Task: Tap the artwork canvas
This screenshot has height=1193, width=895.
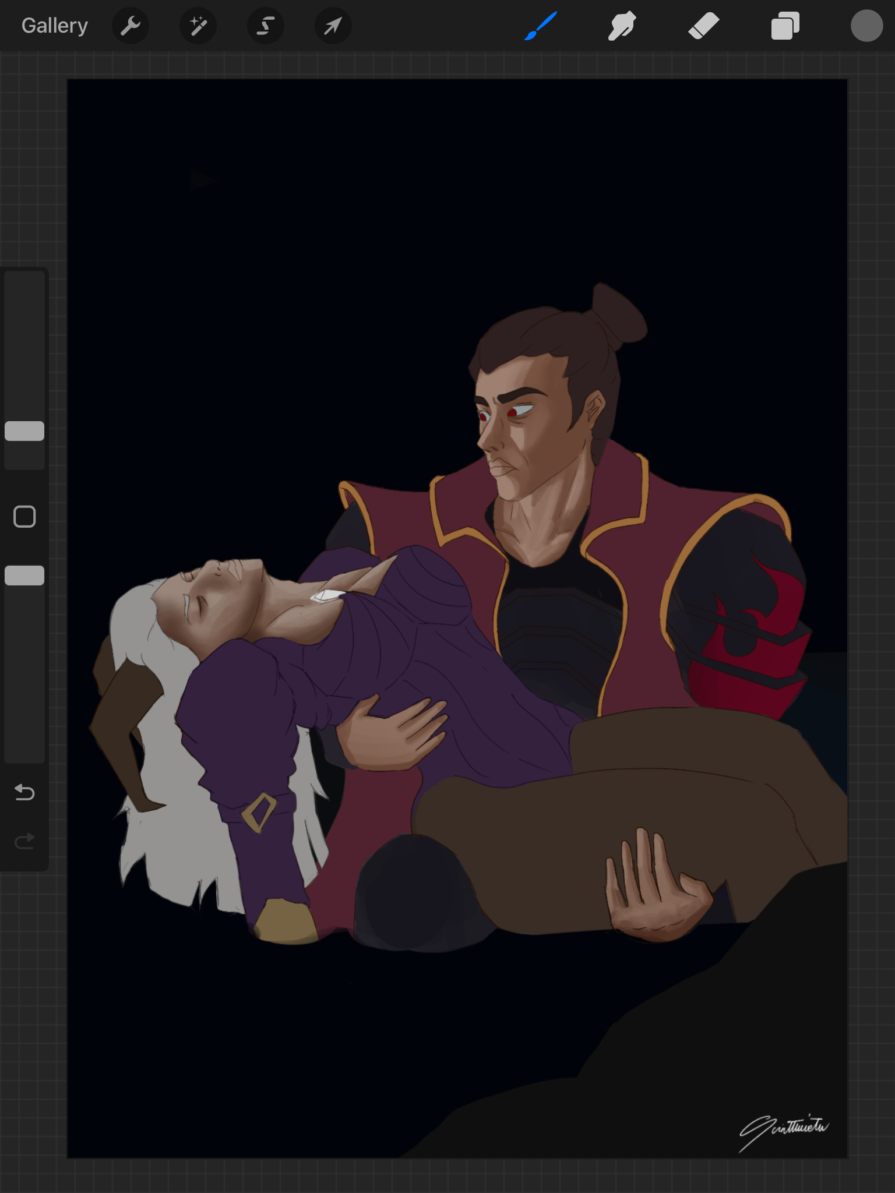Action: pos(457,619)
